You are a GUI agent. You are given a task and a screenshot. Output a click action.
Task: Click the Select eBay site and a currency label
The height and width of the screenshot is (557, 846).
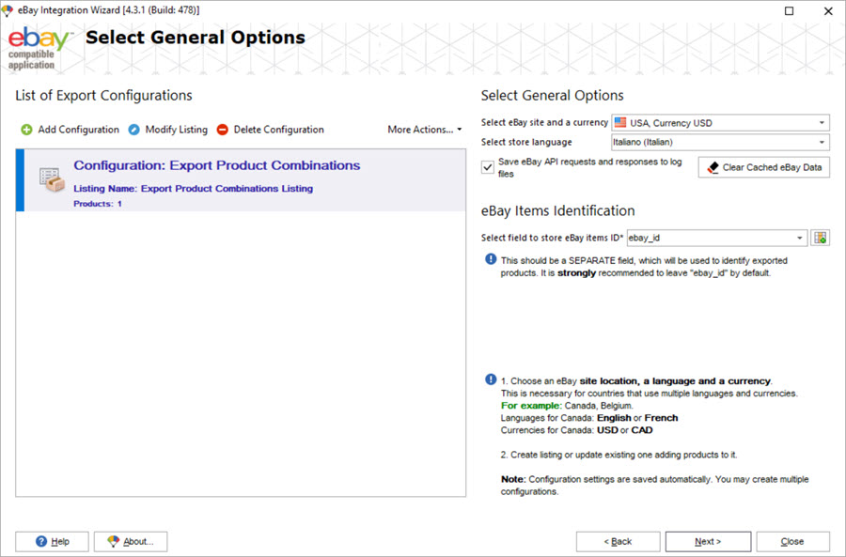544,122
